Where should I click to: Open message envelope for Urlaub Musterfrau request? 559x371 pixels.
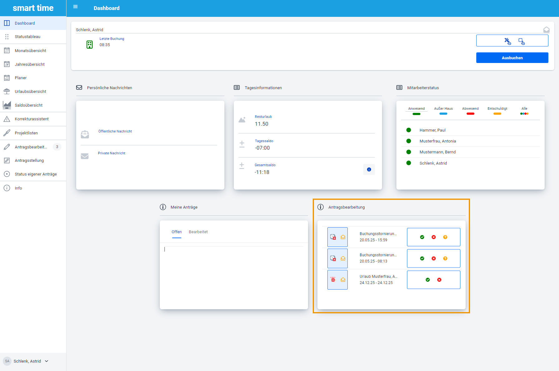tap(343, 280)
